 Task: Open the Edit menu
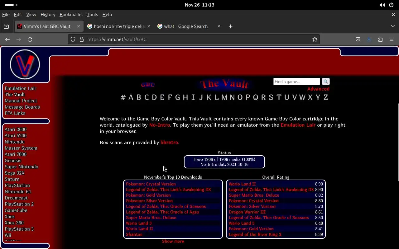(18, 15)
